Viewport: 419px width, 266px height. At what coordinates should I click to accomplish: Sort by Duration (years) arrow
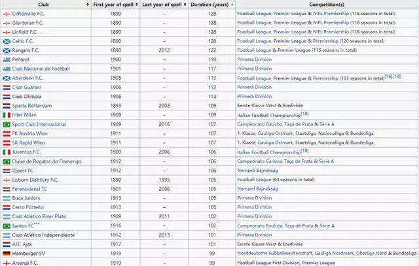point(232,5)
